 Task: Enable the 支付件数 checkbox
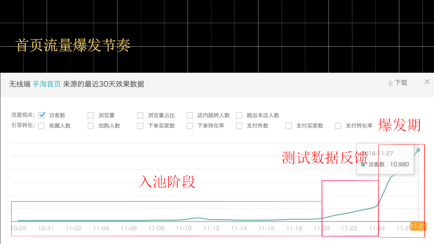239,126
